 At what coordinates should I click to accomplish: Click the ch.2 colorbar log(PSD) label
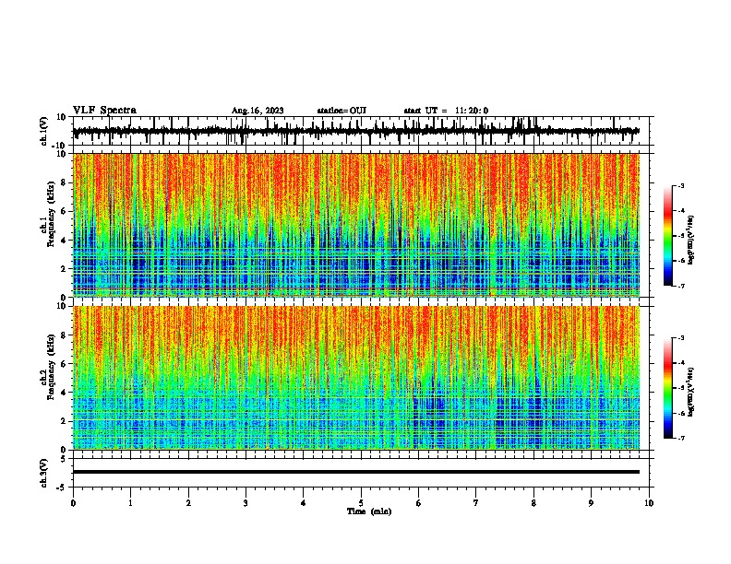(x=690, y=392)
